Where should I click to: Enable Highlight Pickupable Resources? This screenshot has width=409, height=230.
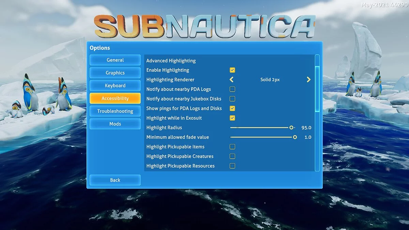coord(232,166)
